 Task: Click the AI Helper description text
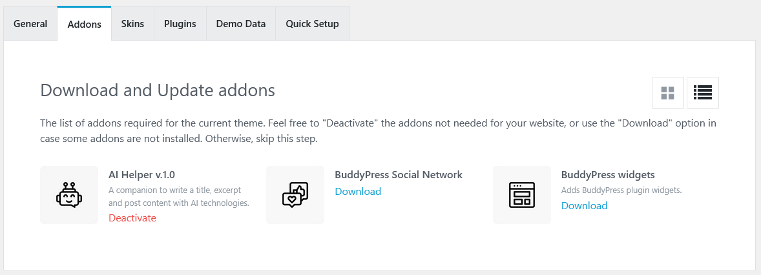(179, 197)
